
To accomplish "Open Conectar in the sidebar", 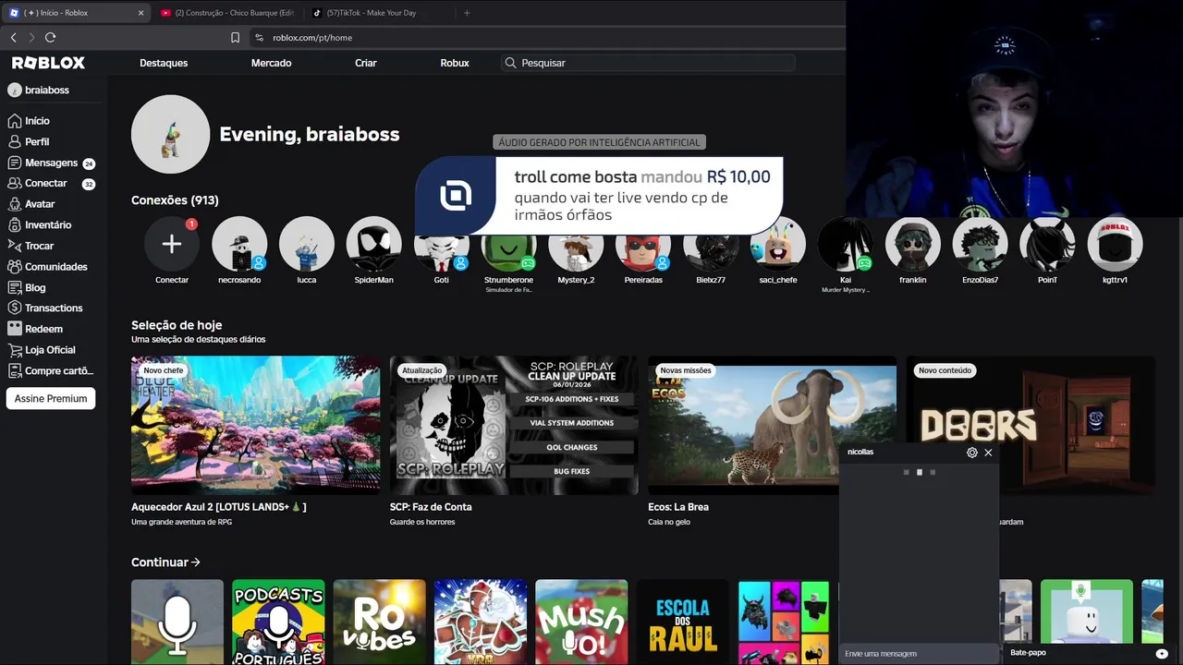I will click(51, 183).
